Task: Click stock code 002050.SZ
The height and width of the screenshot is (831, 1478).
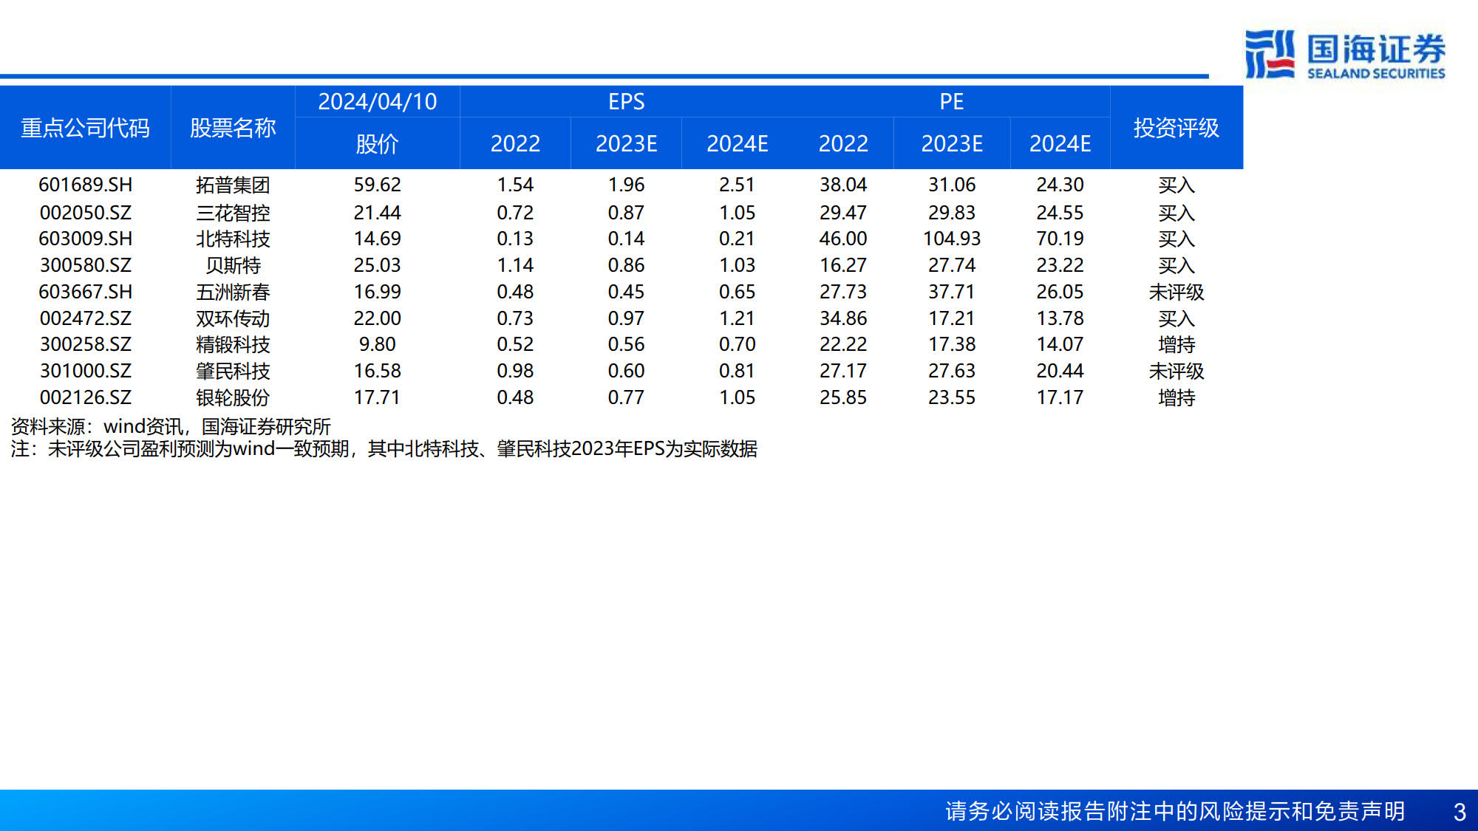Action: coord(85,213)
